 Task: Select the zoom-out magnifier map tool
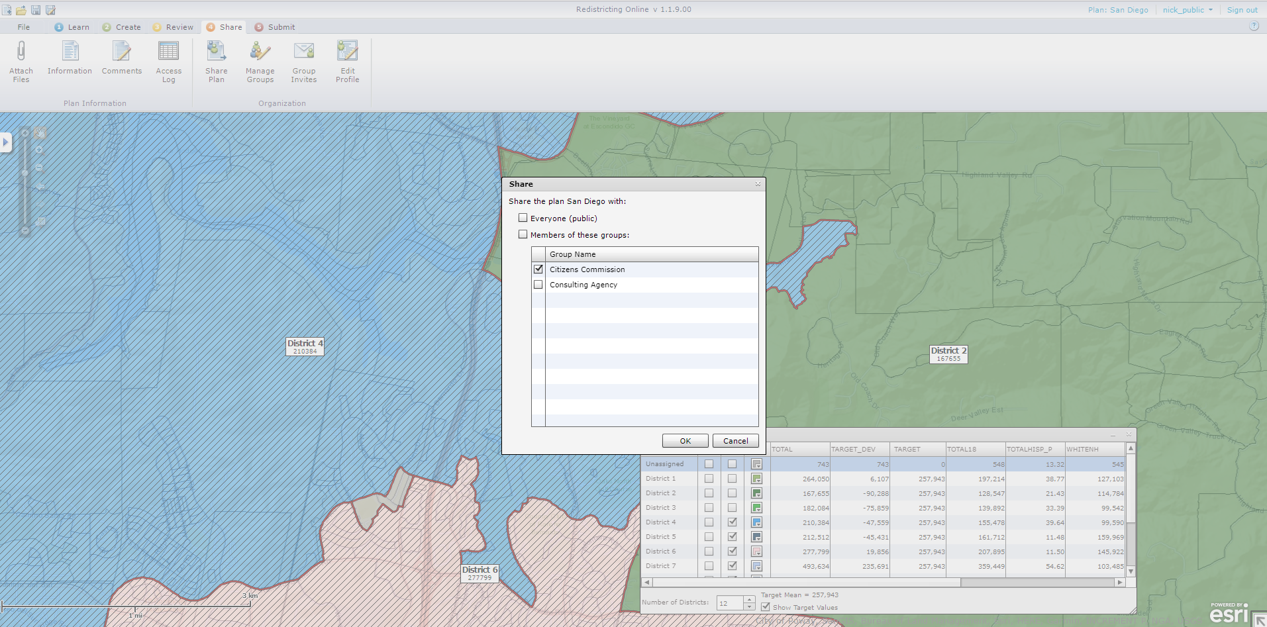click(x=40, y=168)
